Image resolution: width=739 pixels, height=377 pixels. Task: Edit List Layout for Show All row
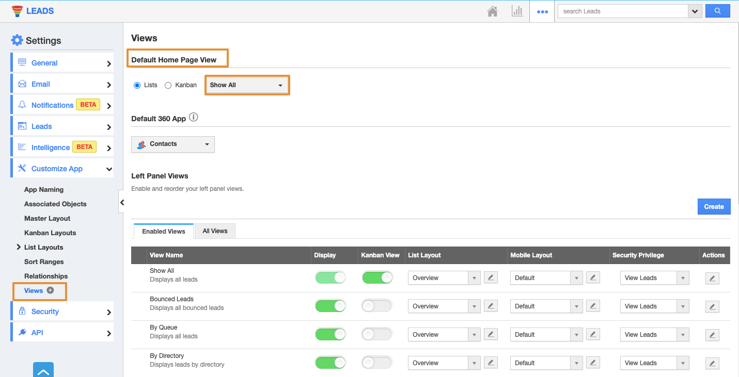click(x=491, y=278)
